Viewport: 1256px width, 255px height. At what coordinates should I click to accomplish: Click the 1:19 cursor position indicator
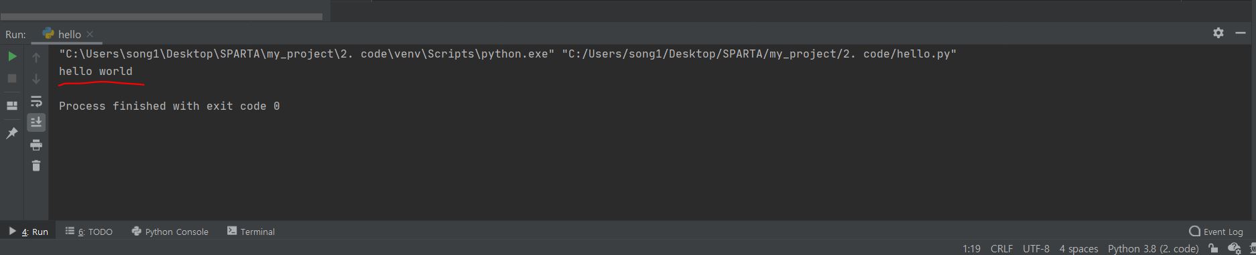[972, 248]
